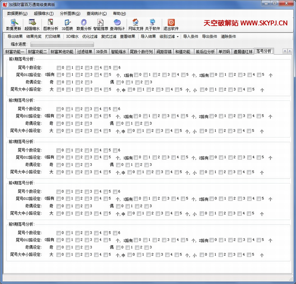Viewport: 296px width, 284px height.
Task: Click the 导出结果 button
Action: [15, 37]
